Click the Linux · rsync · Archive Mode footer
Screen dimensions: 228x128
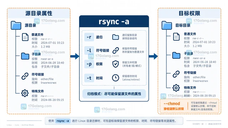click(20, 125)
